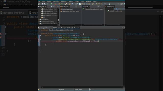Click the Writable status bar field

pos(61,89)
